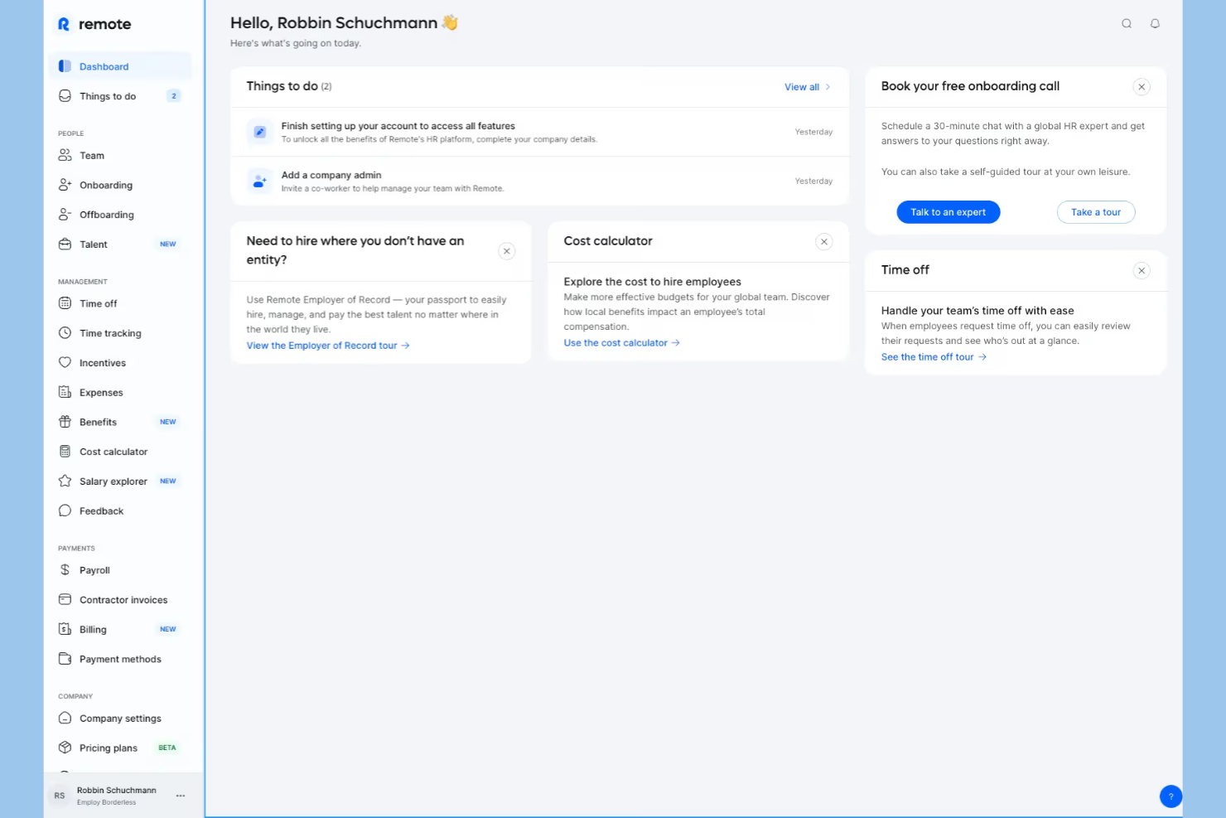
Task: Dismiss the Book your free onboarding call card
Action: click(x=1142, y=87)
